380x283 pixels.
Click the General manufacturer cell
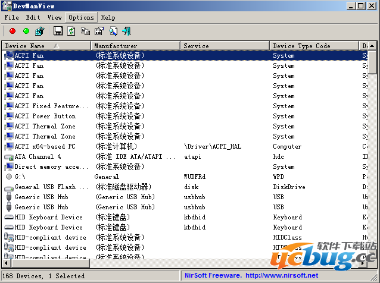107,177
